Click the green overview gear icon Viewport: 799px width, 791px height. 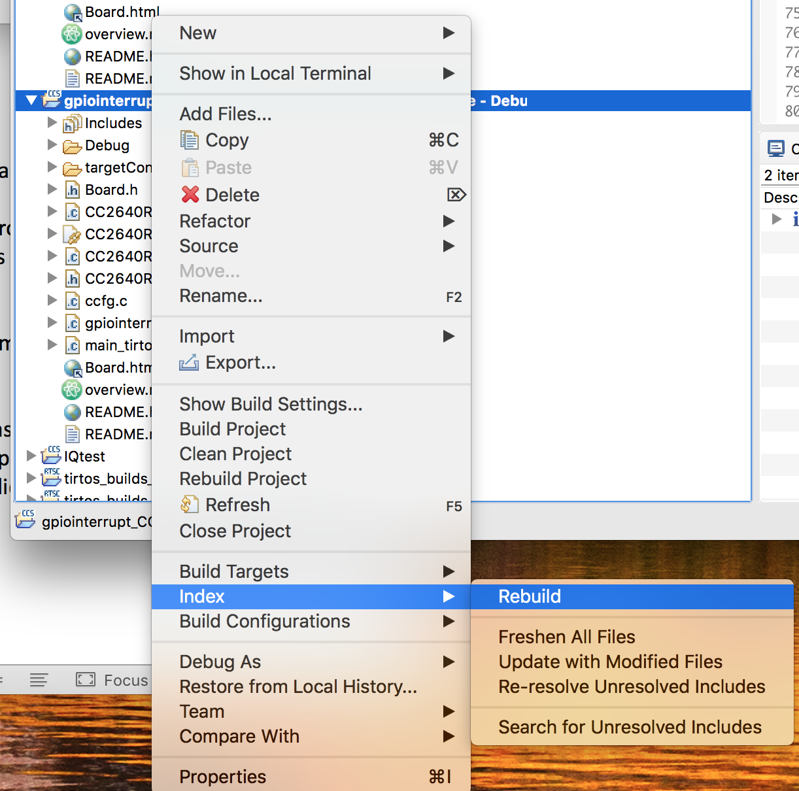[71, 33]
